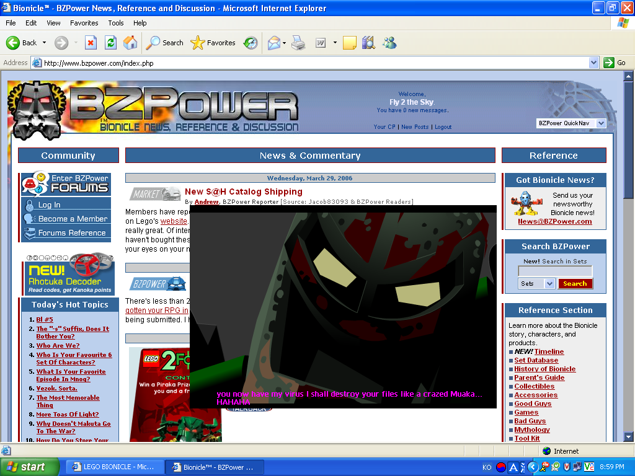The image size is (635, 476).
Task: Open the Set Database link
Action: click(x=536, y=360)
